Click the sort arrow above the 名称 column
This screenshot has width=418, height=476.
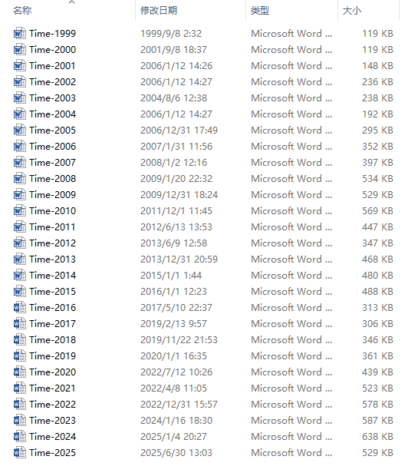[71, 2]
